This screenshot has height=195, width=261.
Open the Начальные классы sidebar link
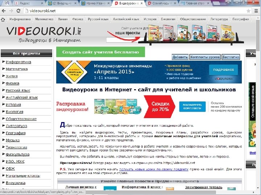[23, 176]
